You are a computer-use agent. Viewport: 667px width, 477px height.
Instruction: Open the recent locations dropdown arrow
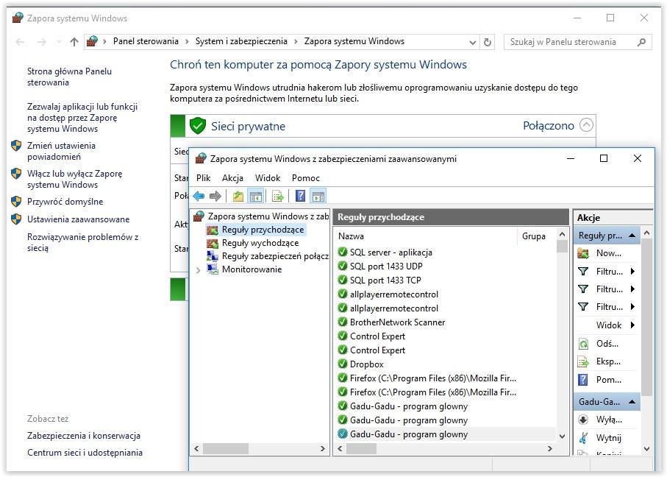point(59,42)
